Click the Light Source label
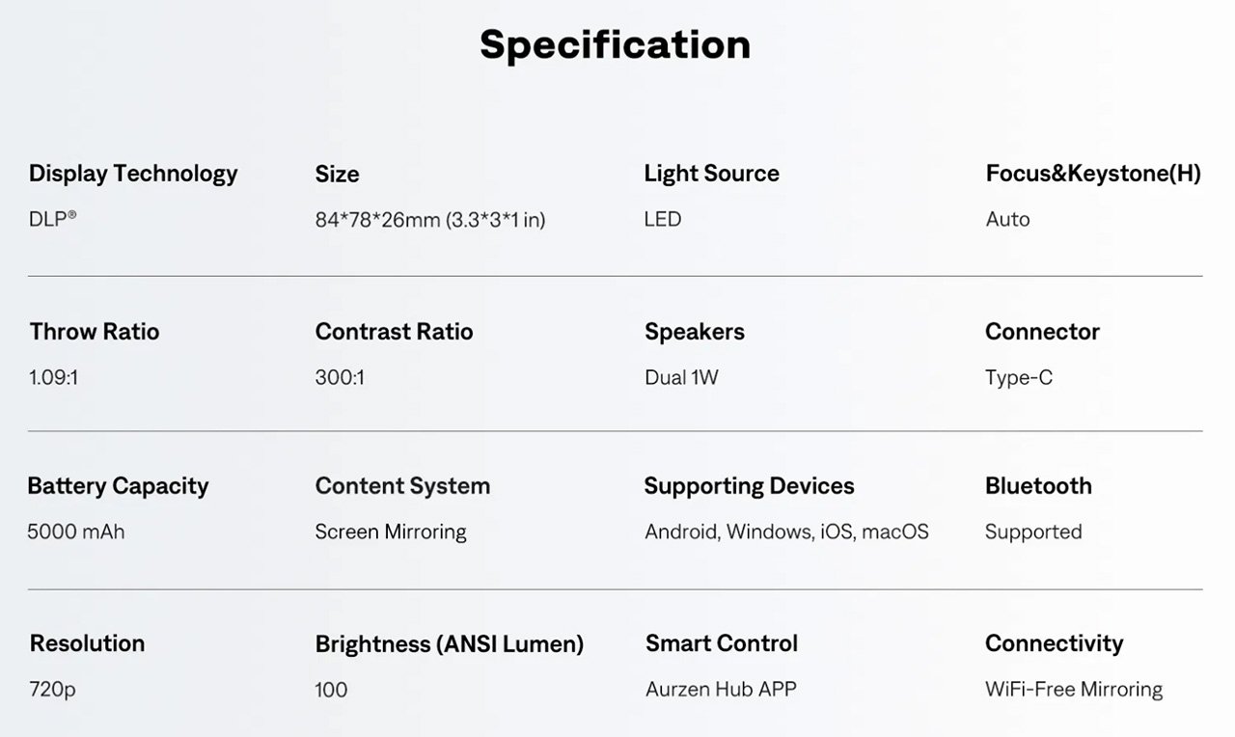 coord(711,174)
